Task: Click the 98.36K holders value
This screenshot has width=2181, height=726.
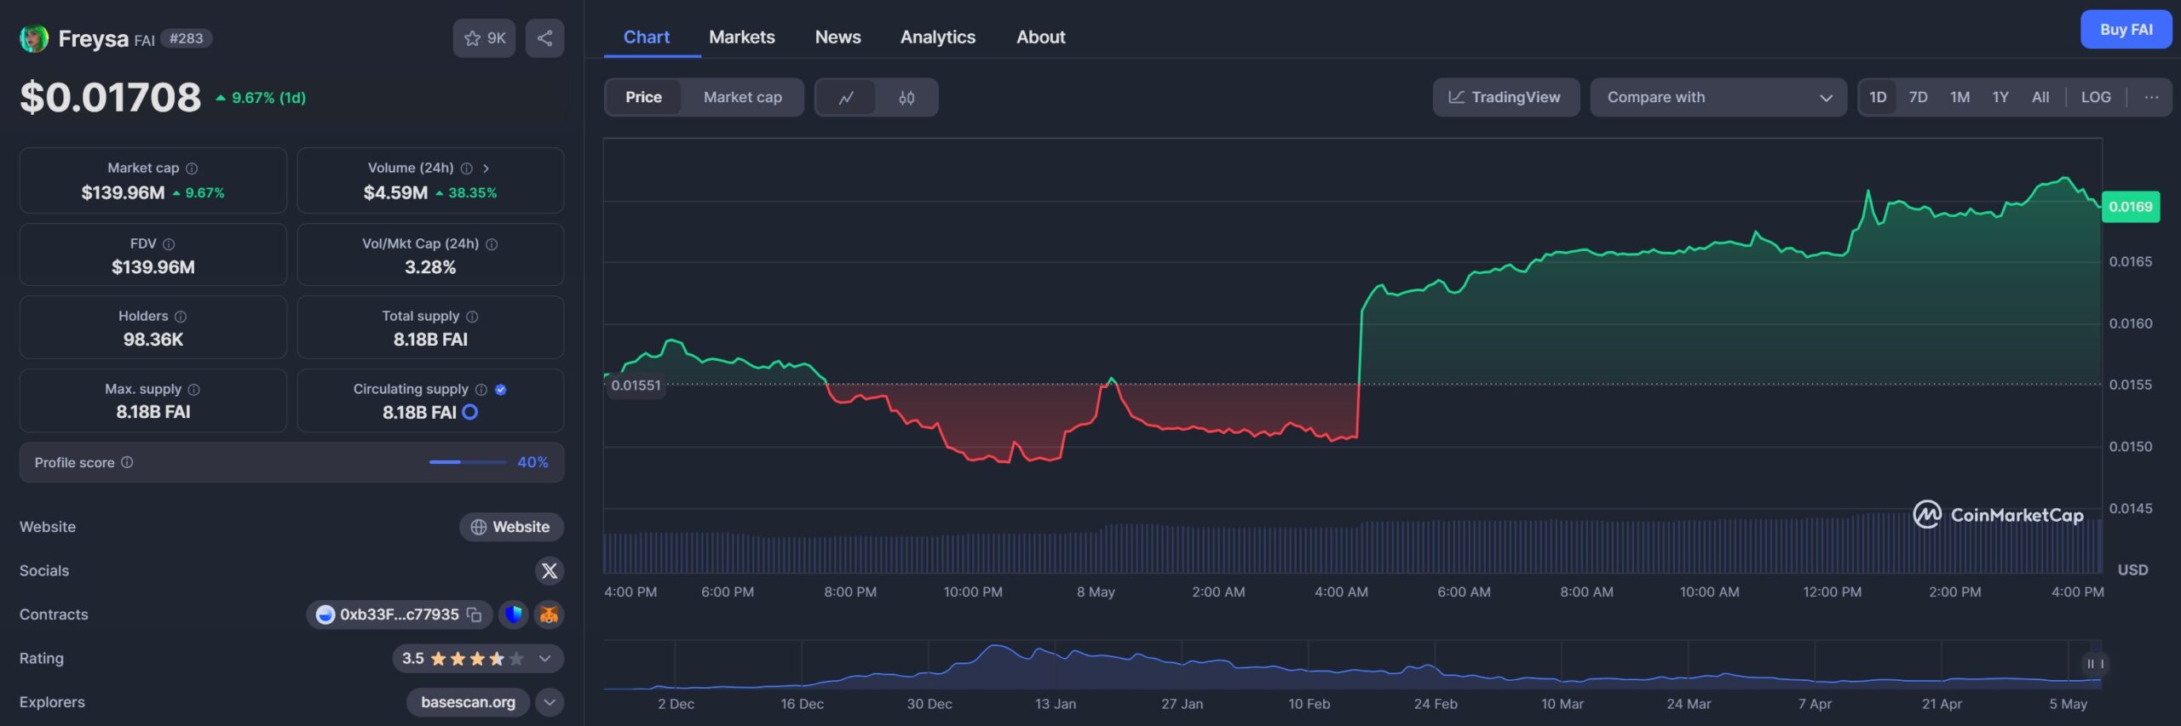Action: pyautogui.click(x=153, y=340)
